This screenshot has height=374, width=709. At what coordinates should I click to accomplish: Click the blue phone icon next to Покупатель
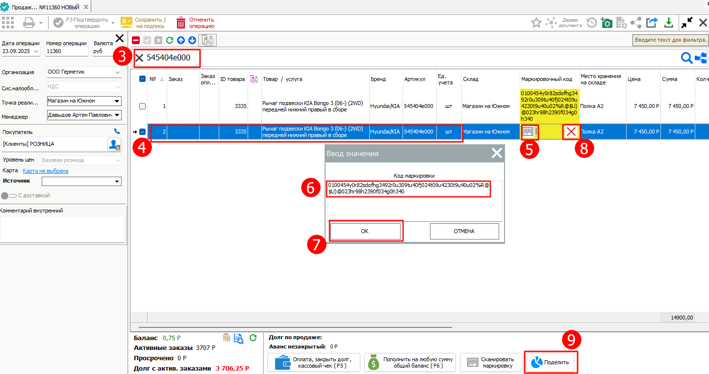(117, 132)
